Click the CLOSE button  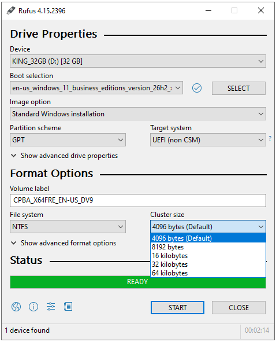[238, 307]
